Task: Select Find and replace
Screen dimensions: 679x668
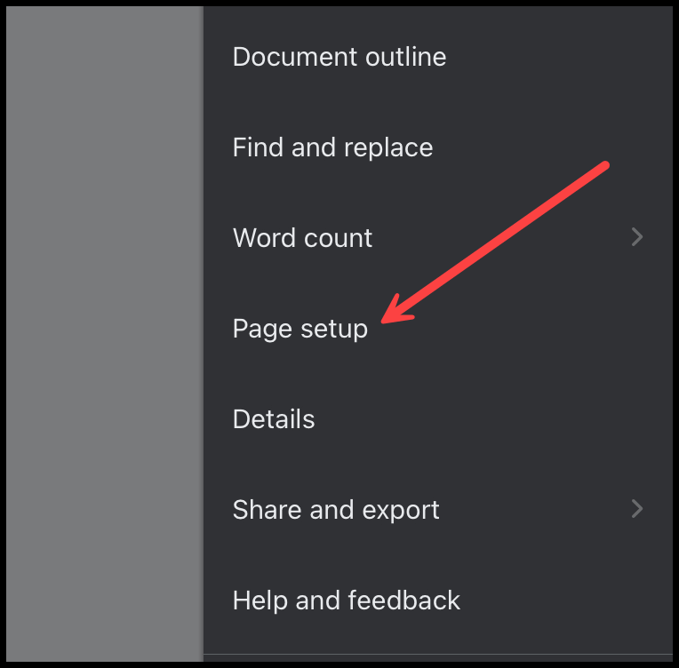Action: (438, 147)
